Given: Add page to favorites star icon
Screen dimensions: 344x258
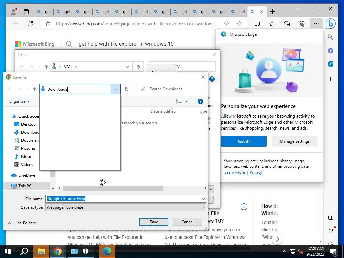Looking at the screenshot, I should (x=239, y=24).
